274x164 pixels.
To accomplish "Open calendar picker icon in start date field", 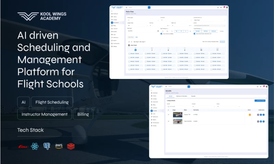I will point(158,31).
